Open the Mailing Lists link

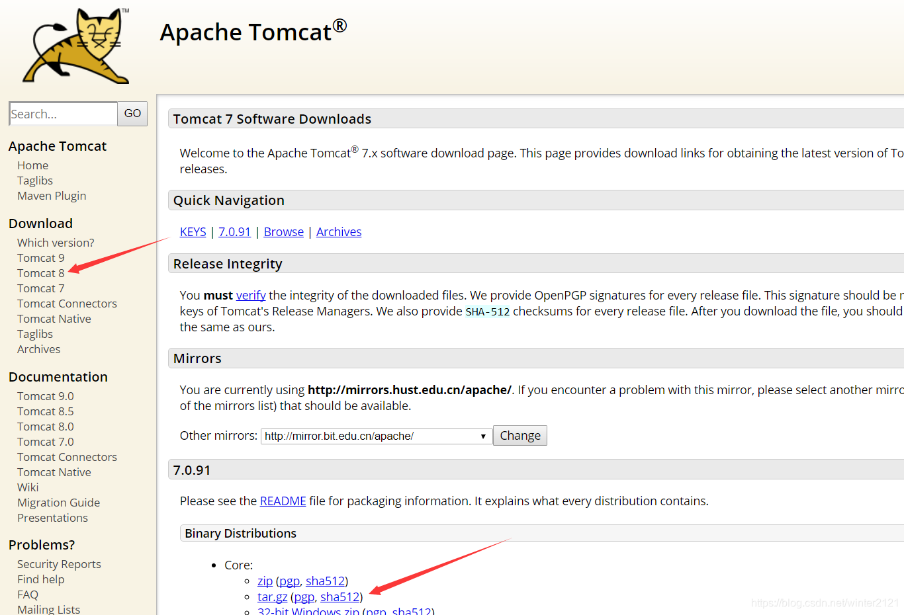point(48,609)
